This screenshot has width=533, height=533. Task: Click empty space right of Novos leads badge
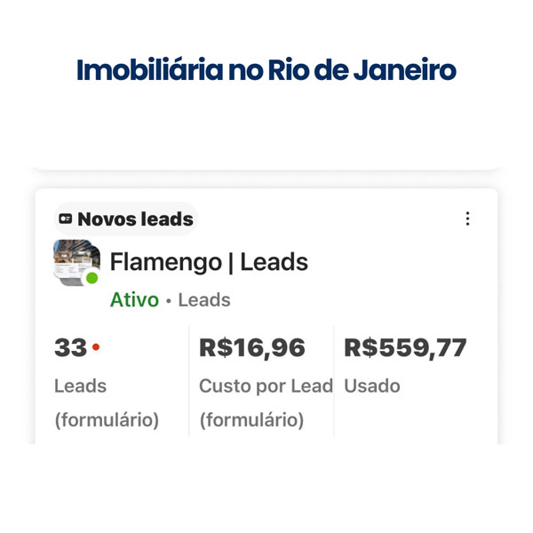click(329, 219)
